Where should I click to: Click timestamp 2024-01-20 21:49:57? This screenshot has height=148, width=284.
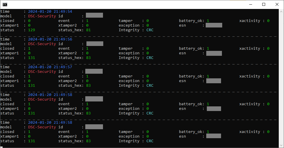click(50, 67)
